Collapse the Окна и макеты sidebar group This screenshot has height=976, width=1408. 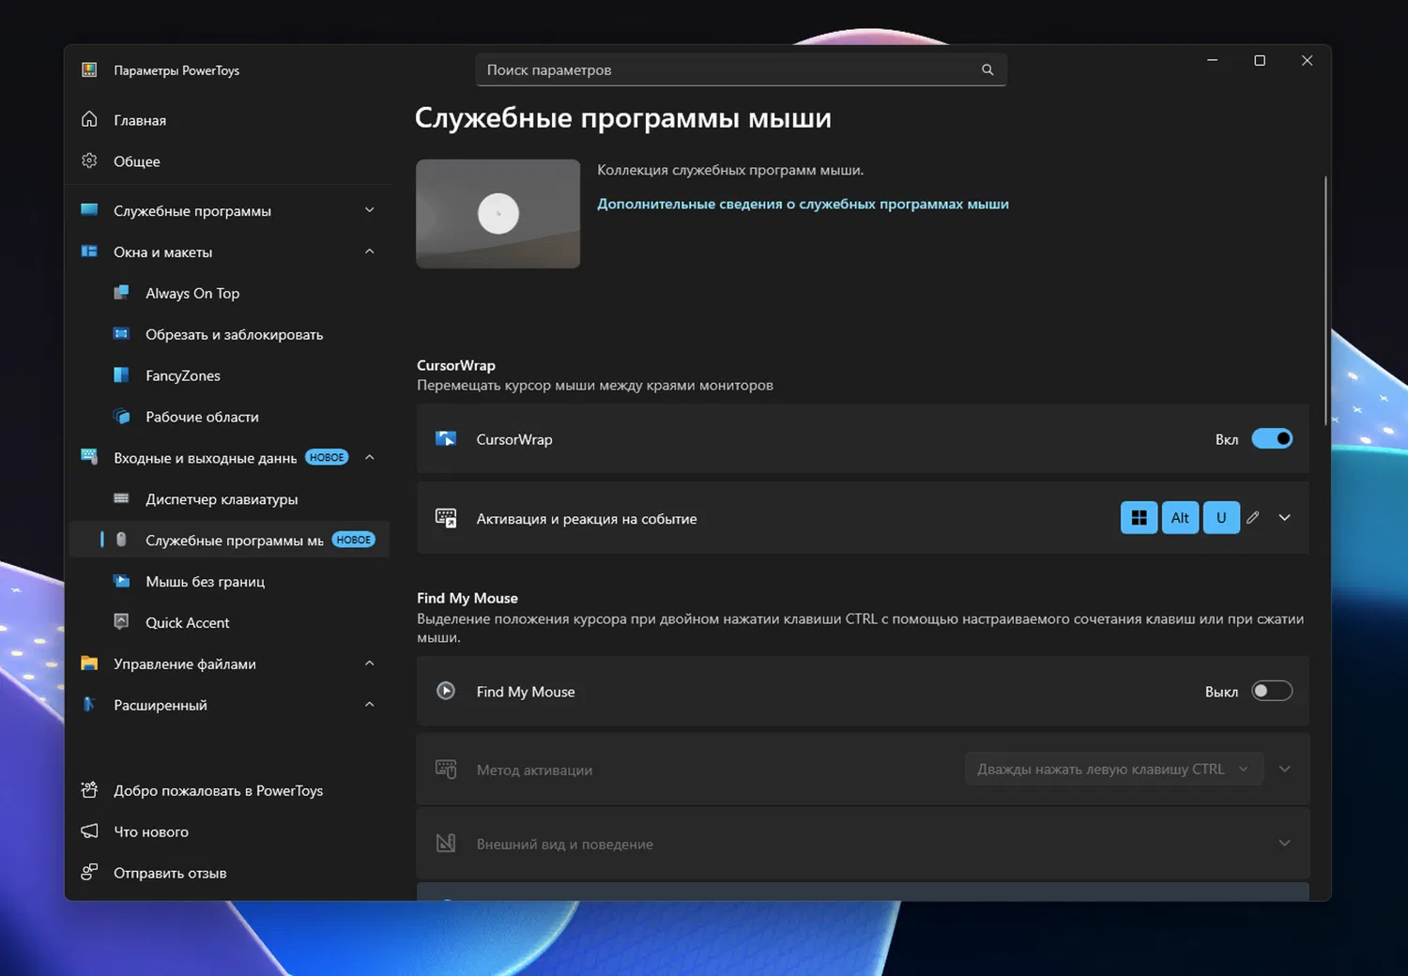[x=370, y=252]
